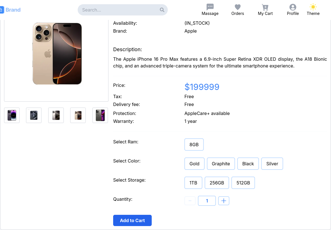The image size is (331, 230).
Task: Open My Cart shopping cart icon
Action: [265, 7]
